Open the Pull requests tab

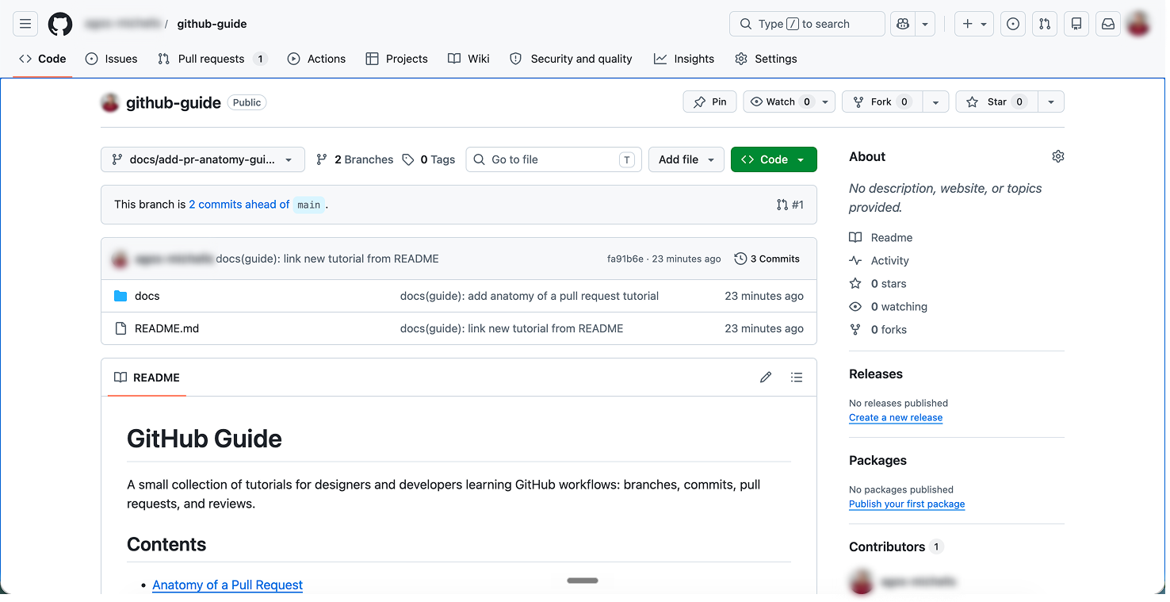[212, 59]
